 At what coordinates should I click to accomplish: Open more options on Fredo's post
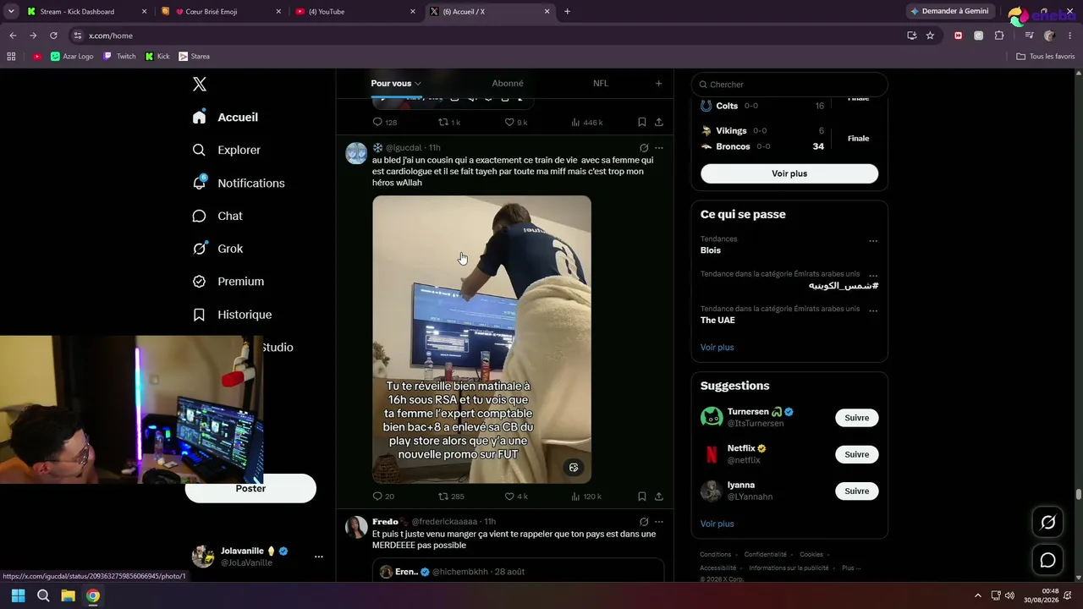click(x=659, y=522)
